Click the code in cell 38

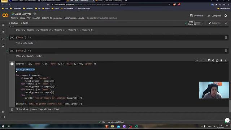tap(23, 38)
